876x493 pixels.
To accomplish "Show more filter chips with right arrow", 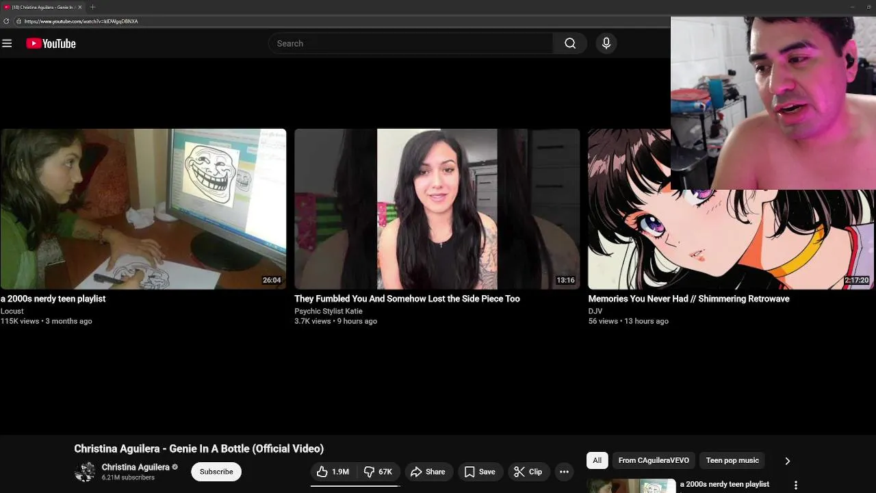I will [x=787, y=461].
